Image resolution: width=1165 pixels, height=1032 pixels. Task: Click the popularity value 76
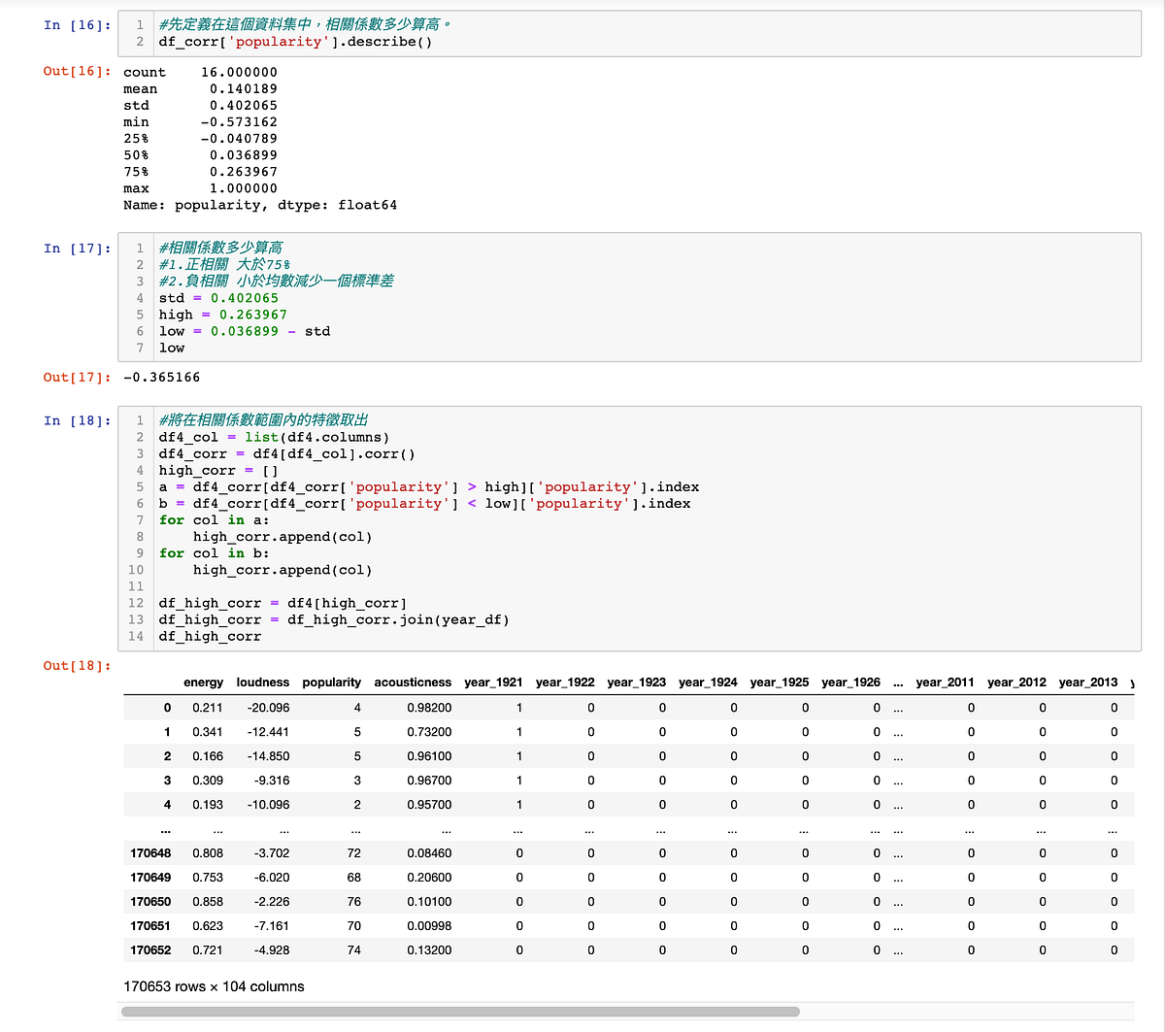(353, 902)
